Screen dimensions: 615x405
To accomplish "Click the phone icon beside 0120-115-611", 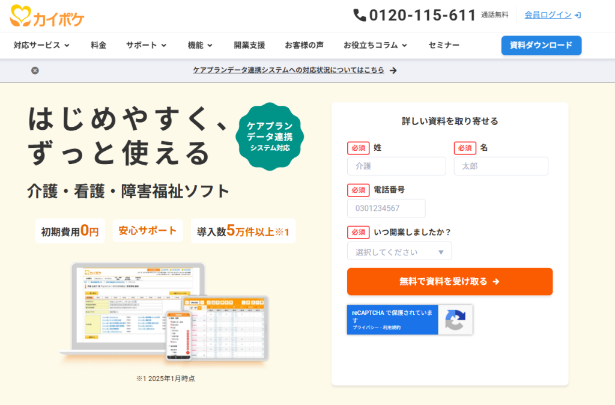I will click(x=360, y=15).
